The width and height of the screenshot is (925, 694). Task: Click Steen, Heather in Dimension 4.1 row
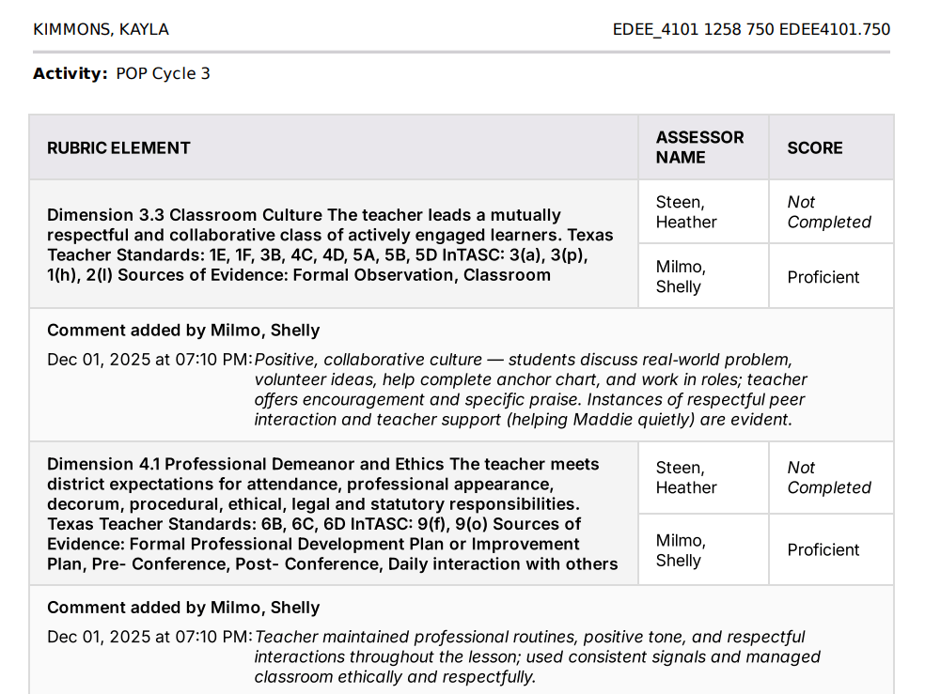(686, 478)
